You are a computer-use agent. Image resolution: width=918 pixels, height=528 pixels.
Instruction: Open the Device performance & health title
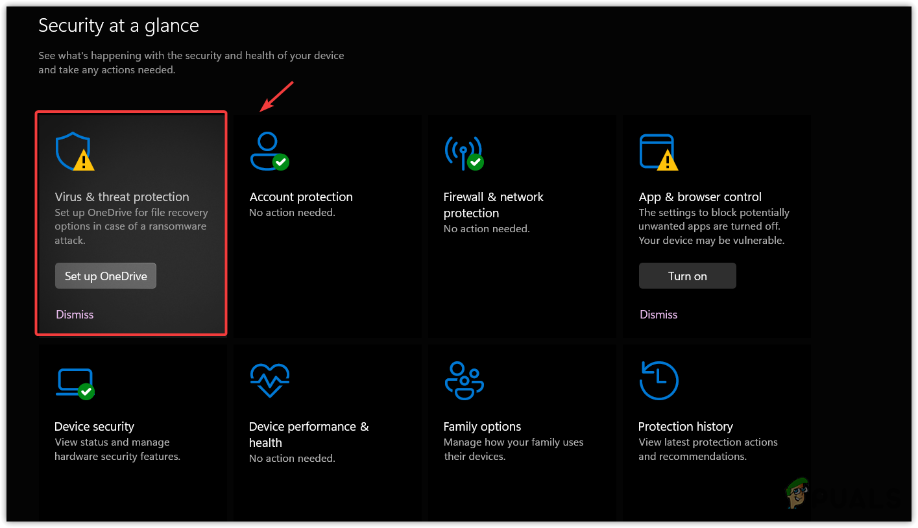[308, 435]
